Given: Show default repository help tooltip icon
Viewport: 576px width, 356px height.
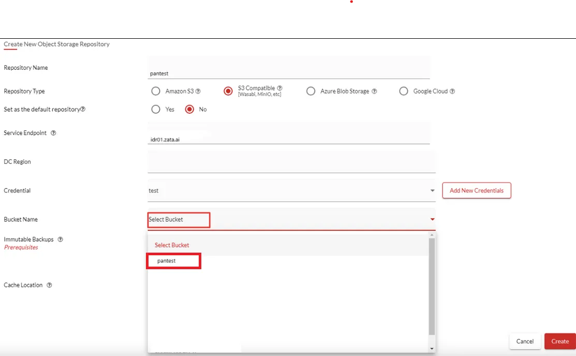Looking at the screenshot, I should coord(83,109).
